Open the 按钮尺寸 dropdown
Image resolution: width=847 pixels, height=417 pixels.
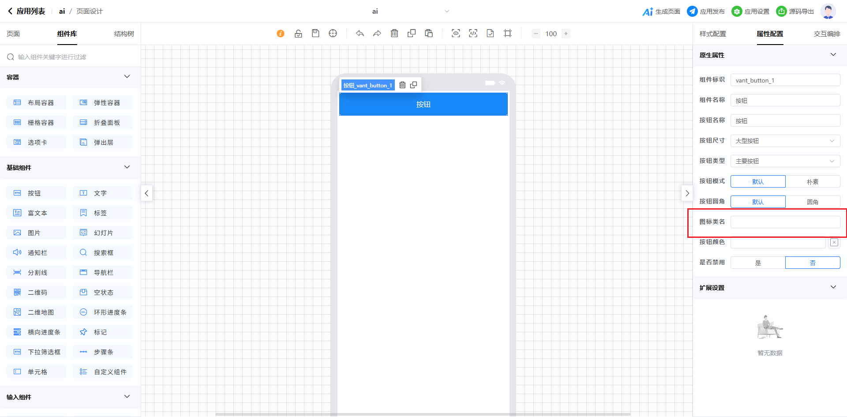785,141
